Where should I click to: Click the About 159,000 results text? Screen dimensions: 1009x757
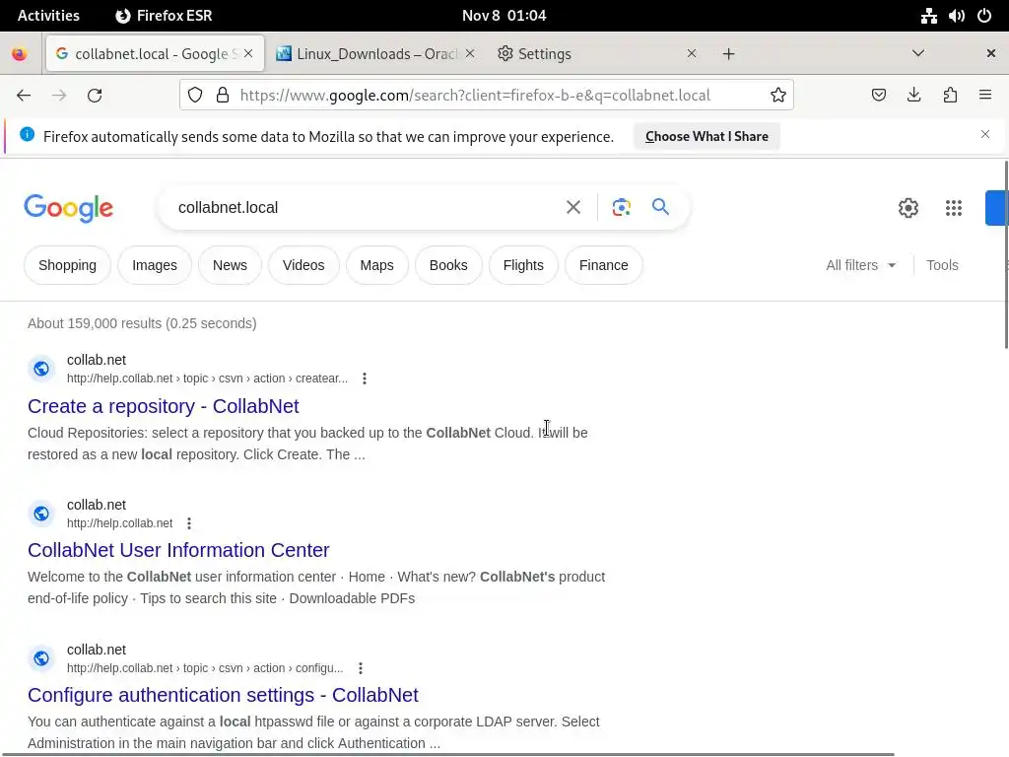point(142,323)
